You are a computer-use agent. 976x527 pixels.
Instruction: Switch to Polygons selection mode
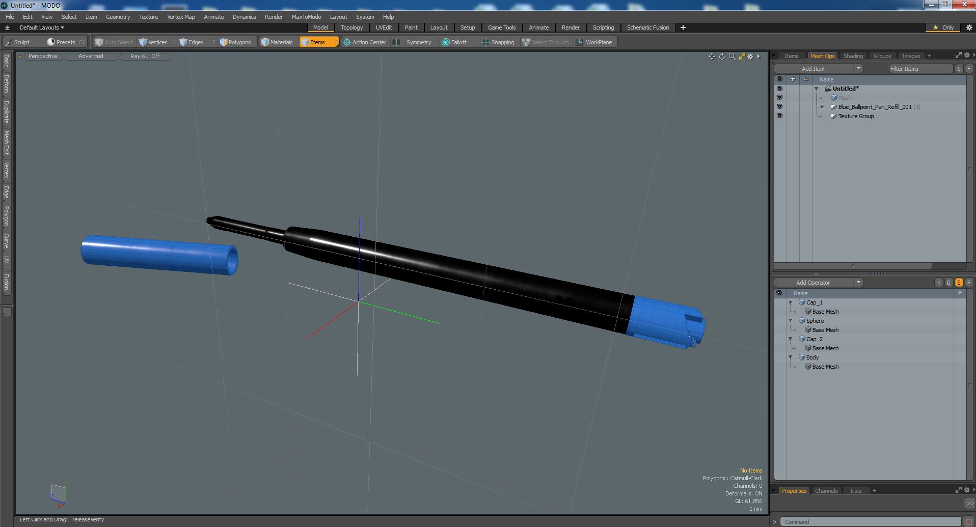coord(237,42)
